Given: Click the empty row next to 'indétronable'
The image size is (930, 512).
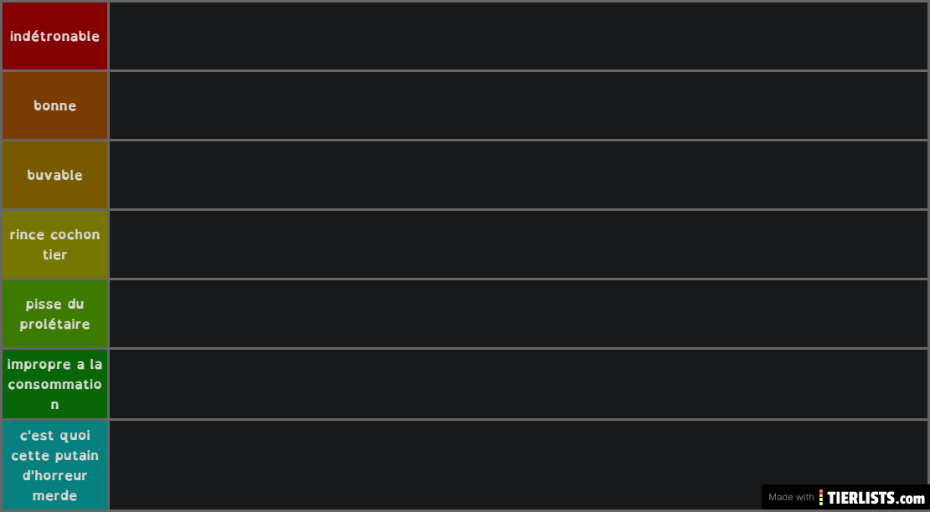Looking at the screenshot, I should [519, 36].
